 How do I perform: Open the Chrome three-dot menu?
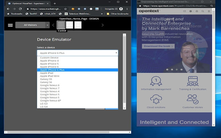coord(127,9)
